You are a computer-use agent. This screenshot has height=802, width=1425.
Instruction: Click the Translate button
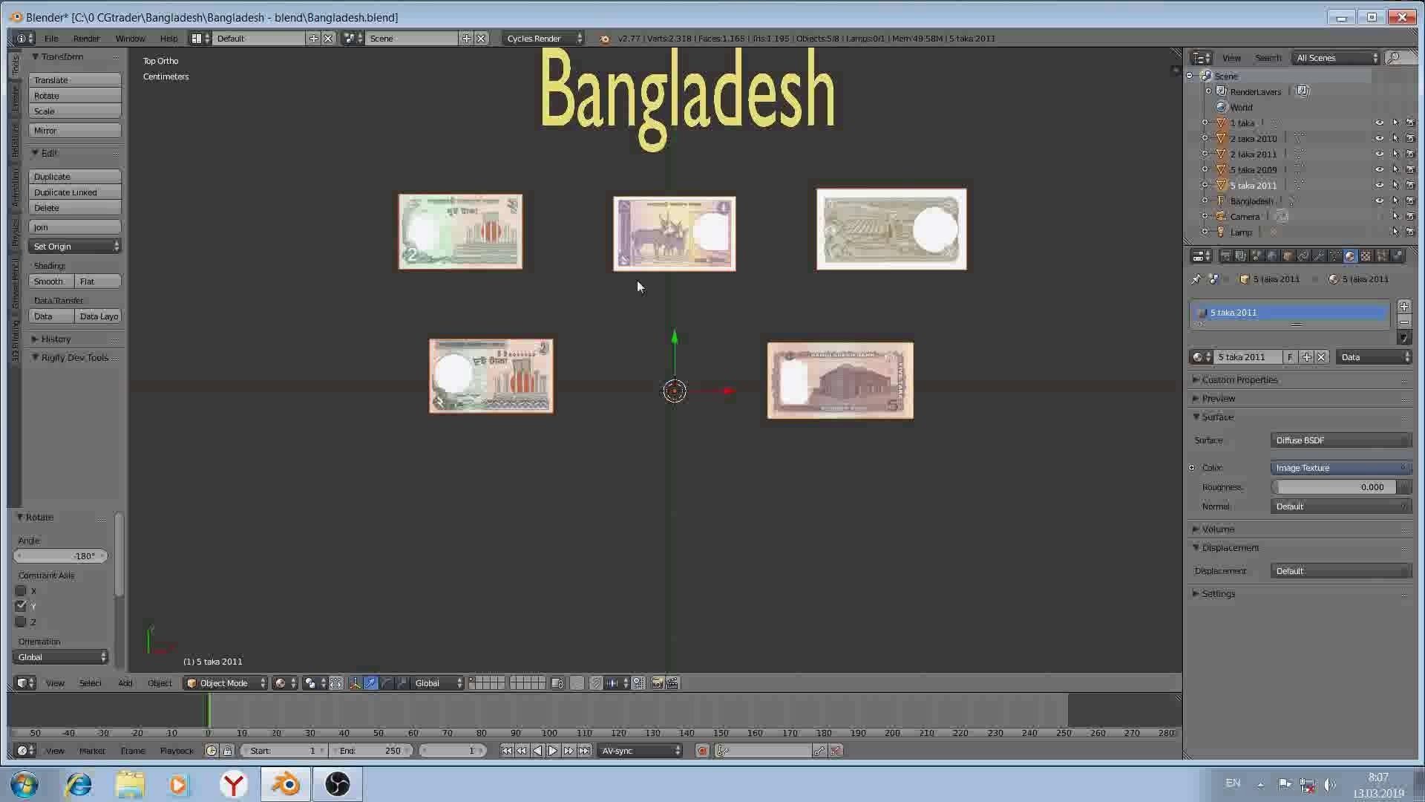coord(74,79)
